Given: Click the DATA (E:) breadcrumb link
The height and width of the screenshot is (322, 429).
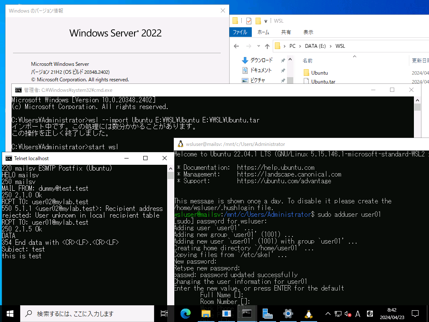Looking at the screenshot, I should click(x=315, y=46).
